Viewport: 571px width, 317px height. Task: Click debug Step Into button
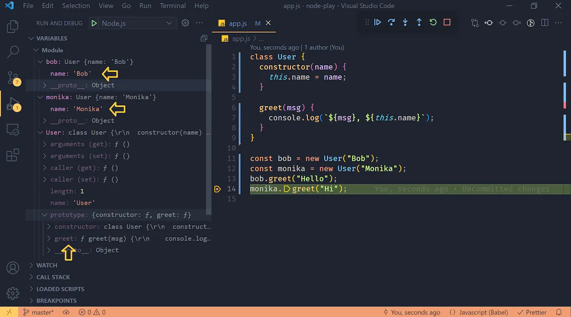[405, 22]
